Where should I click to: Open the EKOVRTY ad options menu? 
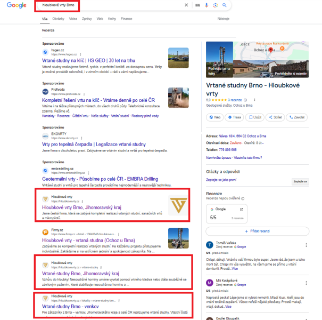click(x=81, y=138)
